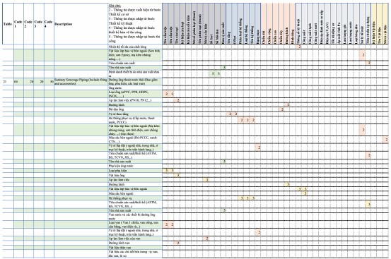Image resolution: width=391 pixels, height=259 pixels.
Task: Select the Code 4 header cell
Action: 49,24
